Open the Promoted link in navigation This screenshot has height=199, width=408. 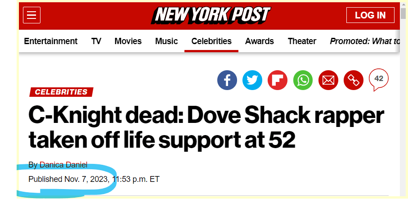(x=364, y=41)
